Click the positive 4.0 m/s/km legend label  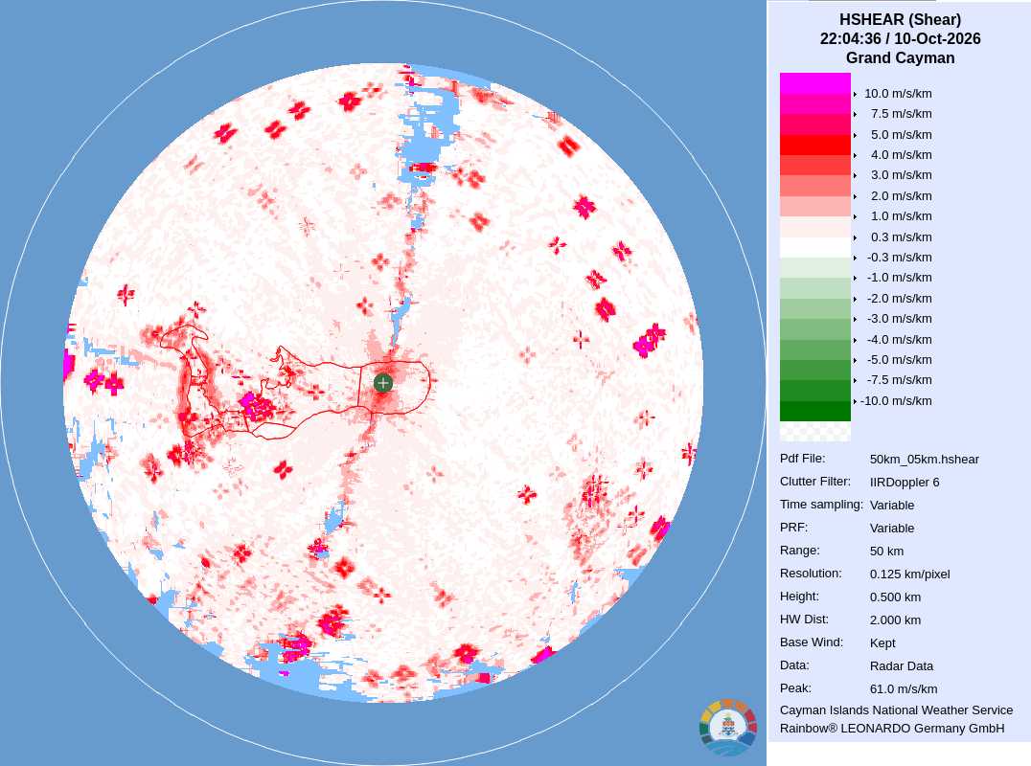click(901, 155)
